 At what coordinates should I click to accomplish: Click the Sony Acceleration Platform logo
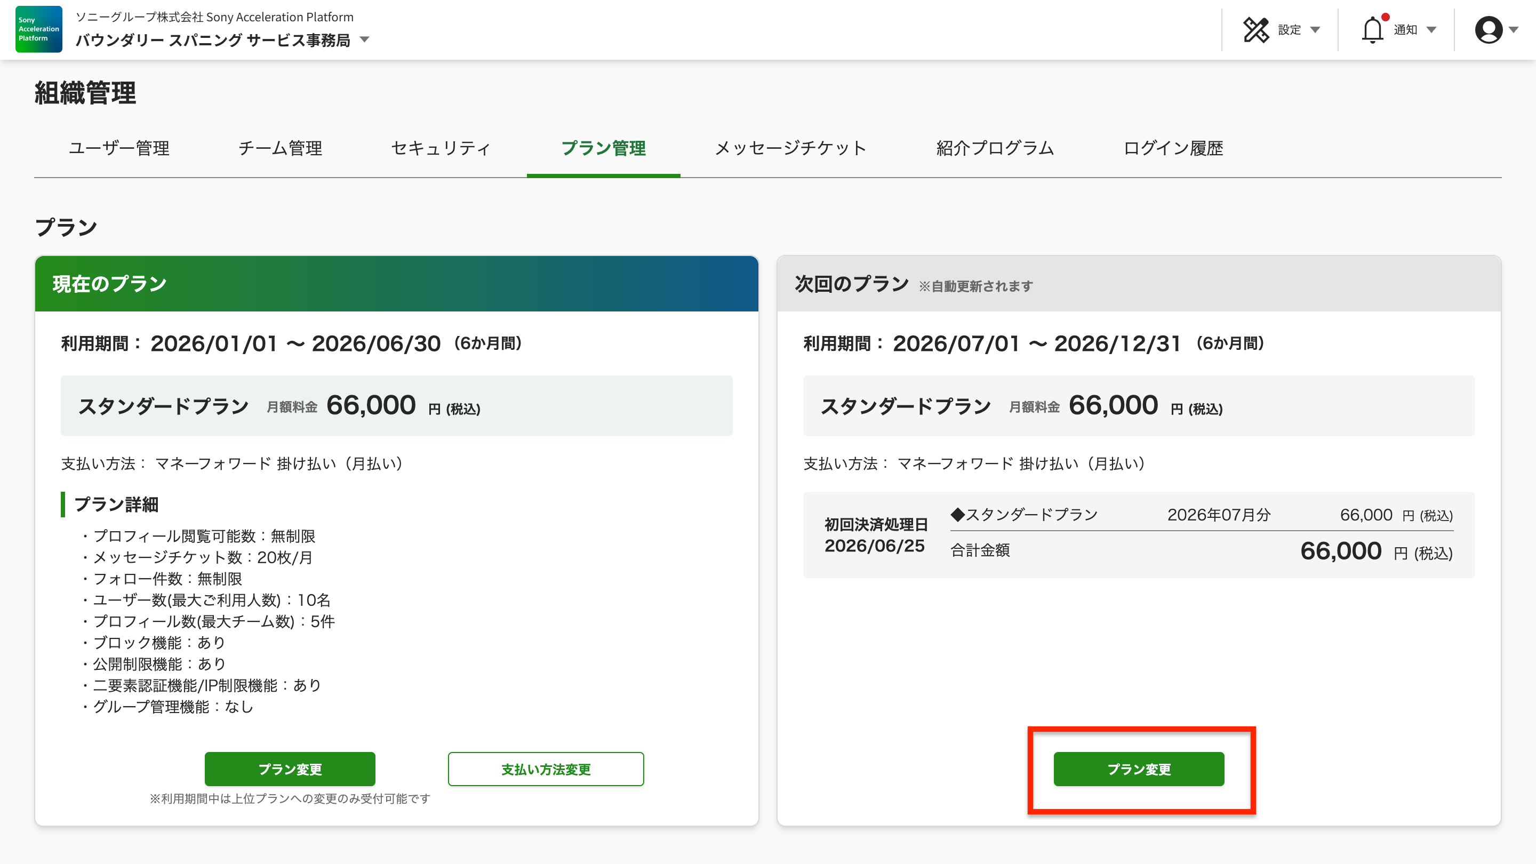click(39, 29)
